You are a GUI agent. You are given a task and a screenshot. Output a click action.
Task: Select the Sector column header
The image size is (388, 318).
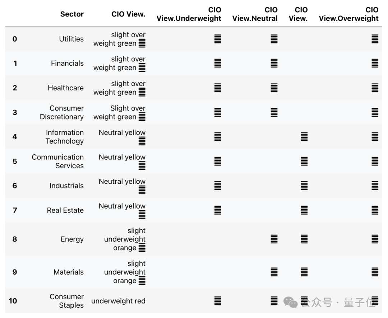pyautogui.click(x=72, y=14)
